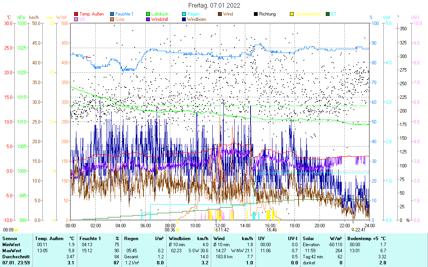Click the yellow Sonnenschein legend square
The image size is (428, 267).
(292, 14)
